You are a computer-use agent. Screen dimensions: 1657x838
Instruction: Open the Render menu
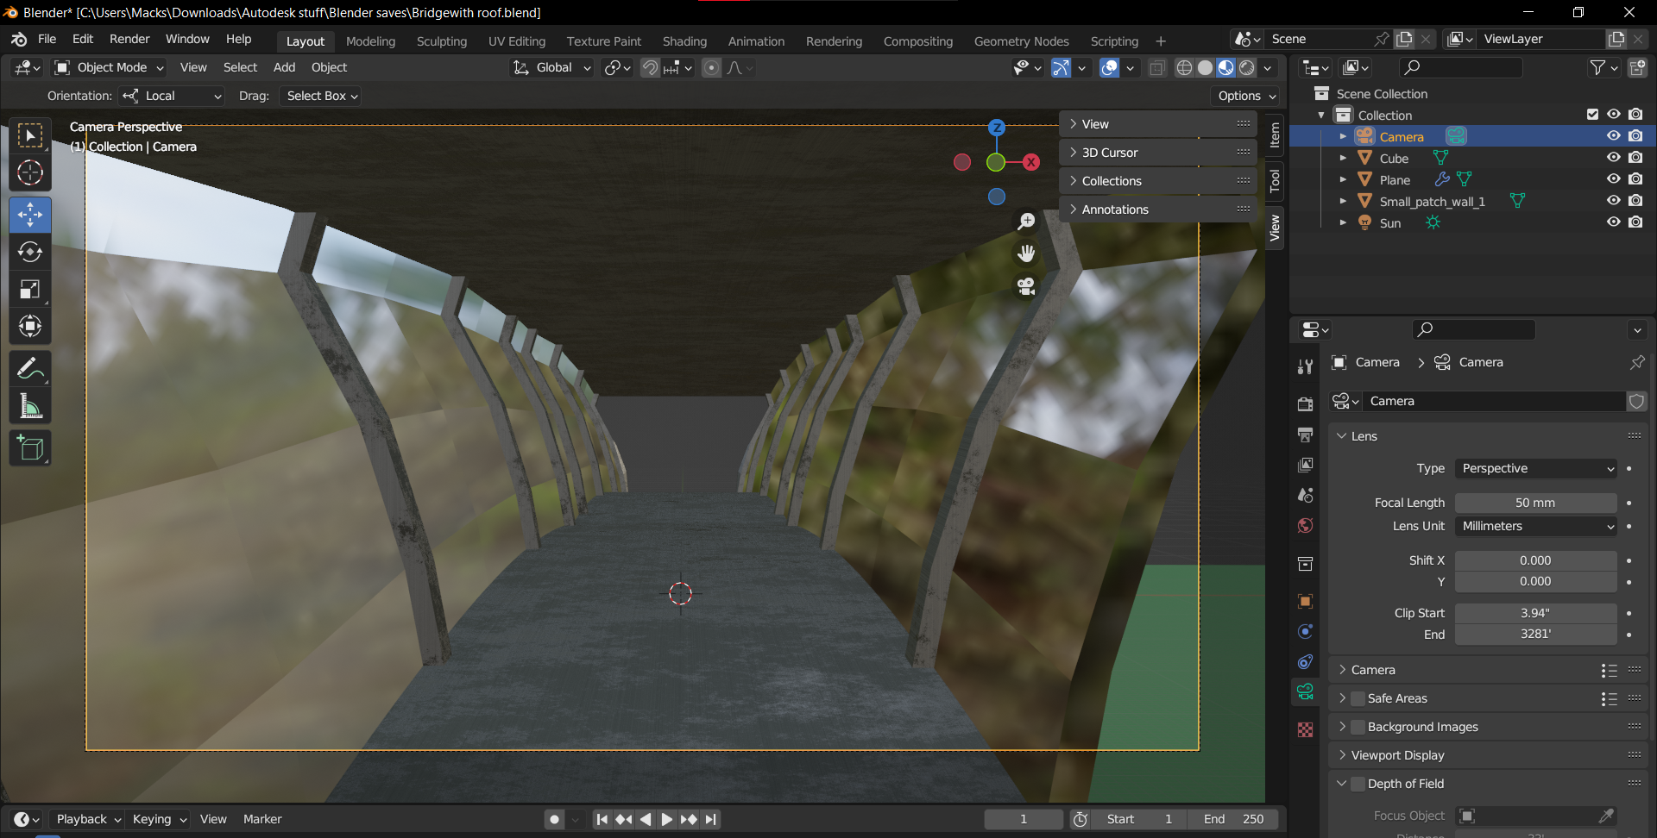click(x=129, y=39)
